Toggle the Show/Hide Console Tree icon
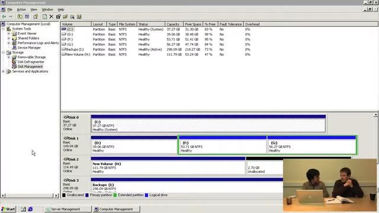379x213 pixels. pyautogui.click(x=27, y=17)
